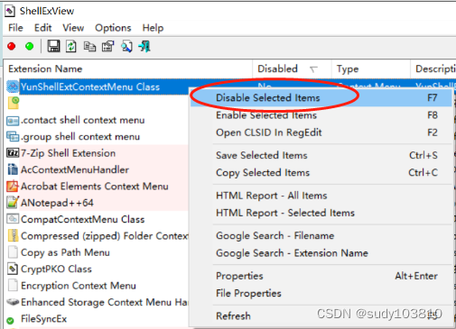Click the AcContextMenuHandler row icon
This screenshot has width=456, height=329.
[x=13, y=169]
